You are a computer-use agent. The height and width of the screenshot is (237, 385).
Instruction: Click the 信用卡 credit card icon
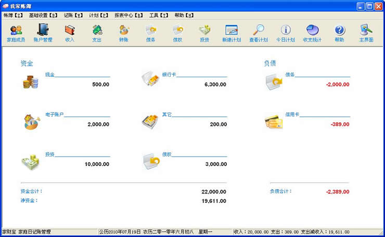point(274,122)
